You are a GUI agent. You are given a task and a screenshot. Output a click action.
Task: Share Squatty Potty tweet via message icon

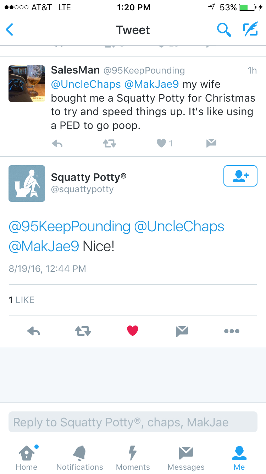click(x=182, y=331)
